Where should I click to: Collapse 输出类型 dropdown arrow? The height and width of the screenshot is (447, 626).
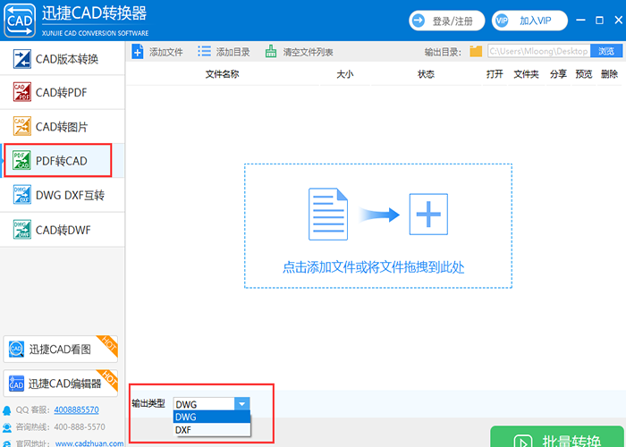coord(242,404)
